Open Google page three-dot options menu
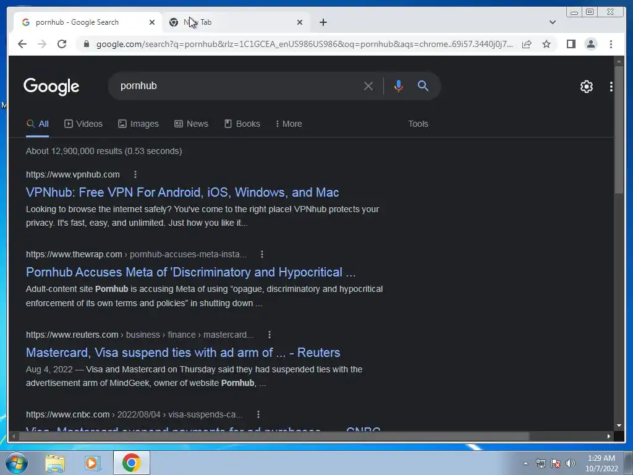The width and height of the screenshot is (633, 475). pyautogui.click(x=611, y=87)
